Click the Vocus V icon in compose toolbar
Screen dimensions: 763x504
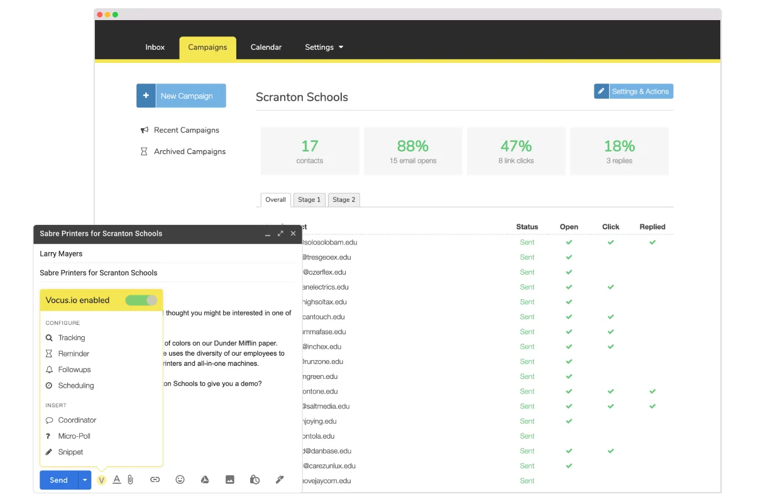(x=101, y=480)
